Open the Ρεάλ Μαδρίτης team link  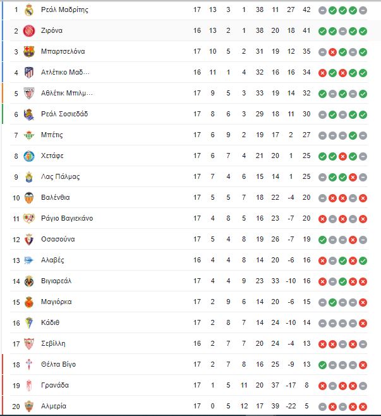tap(64, 10)
